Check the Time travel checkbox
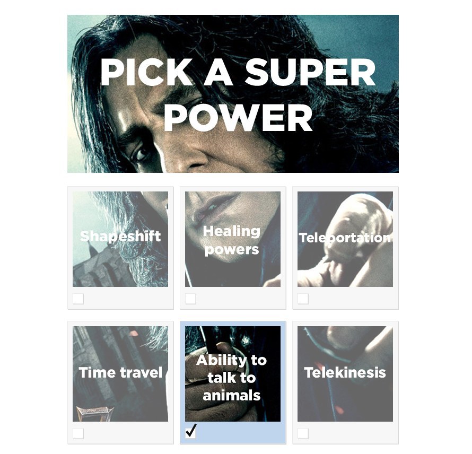Screen dimensions: 472x454 pyautogui.click(x=78, y=433)
